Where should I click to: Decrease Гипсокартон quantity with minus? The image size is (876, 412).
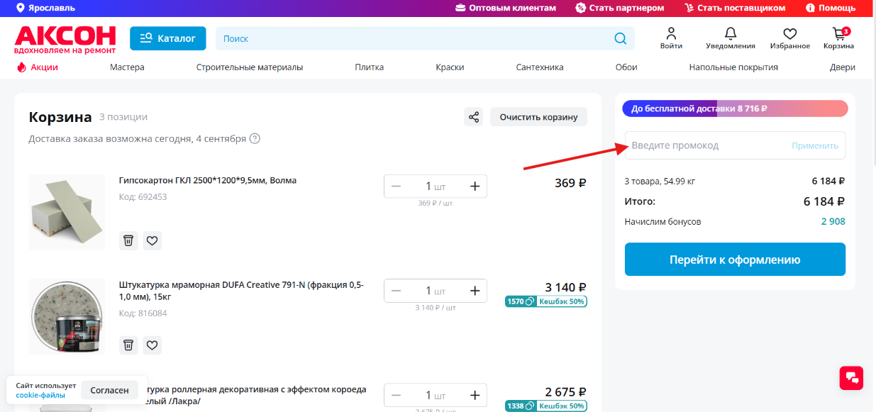(397, 186)
